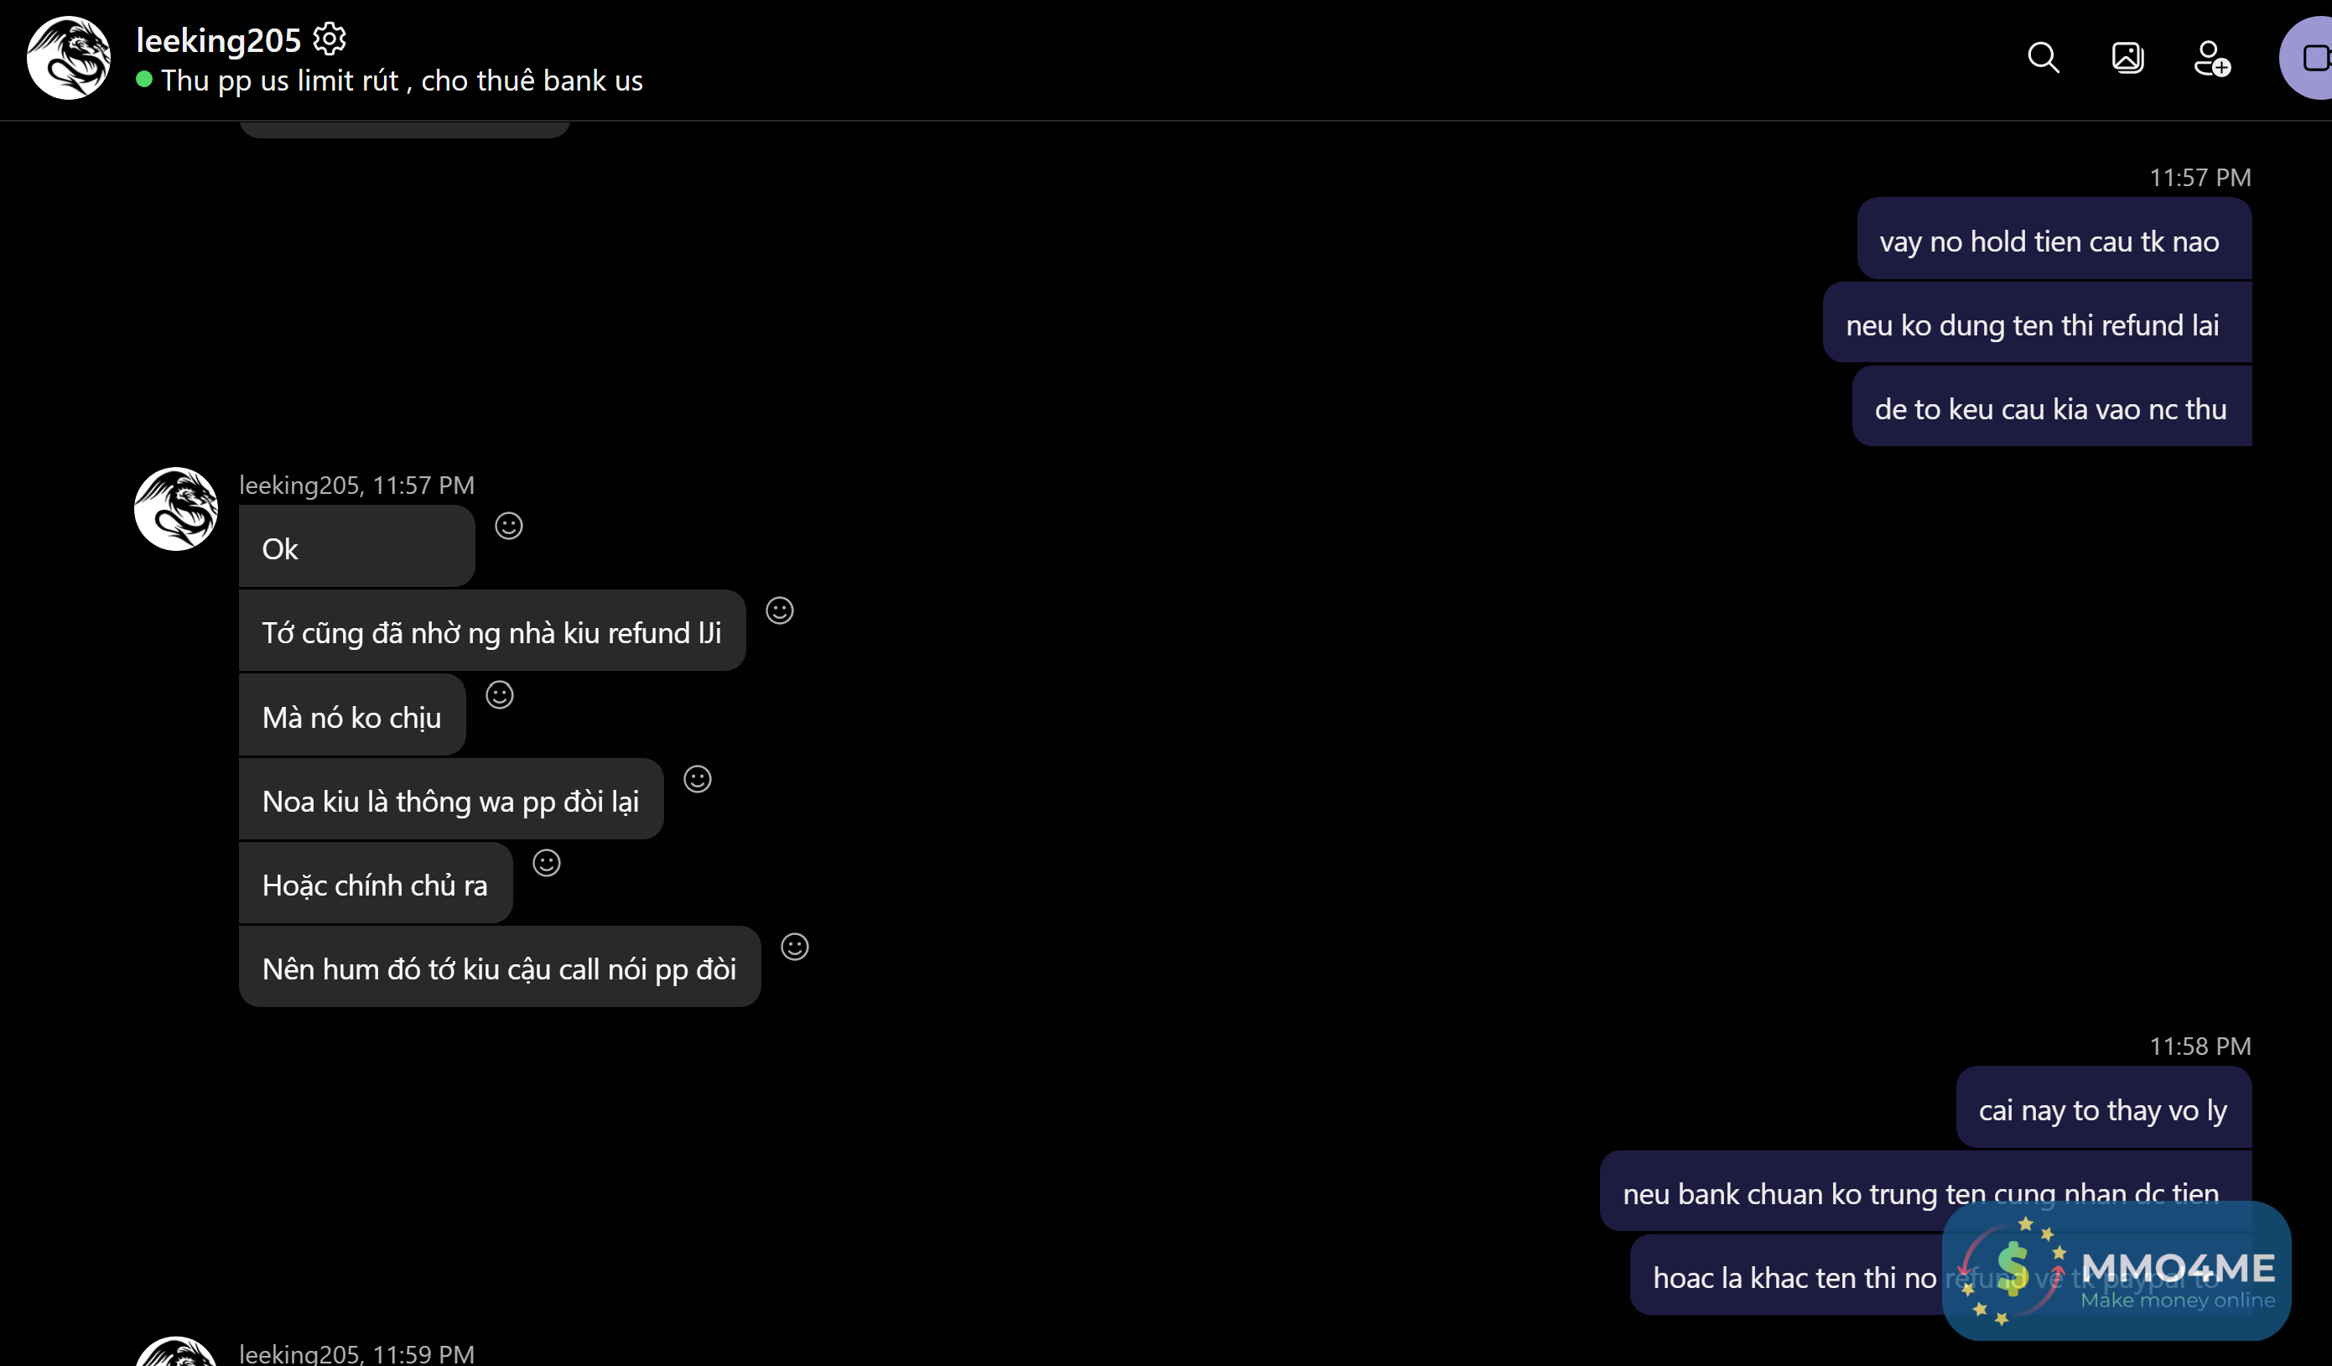Image resolution: width=2332 pixels, height=1366 pixels.
Task: Open reaction picker for "Mà nó ko chịu"
Action: point(500,694)
